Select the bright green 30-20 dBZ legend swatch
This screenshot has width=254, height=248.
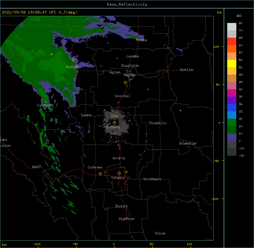[232, 123]
